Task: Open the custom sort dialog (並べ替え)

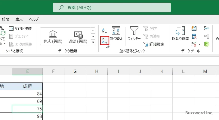Action: click(116, 34)
